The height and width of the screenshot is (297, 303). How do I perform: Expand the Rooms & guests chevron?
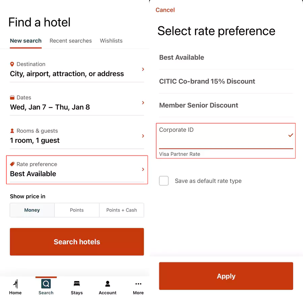coord(143,136)
